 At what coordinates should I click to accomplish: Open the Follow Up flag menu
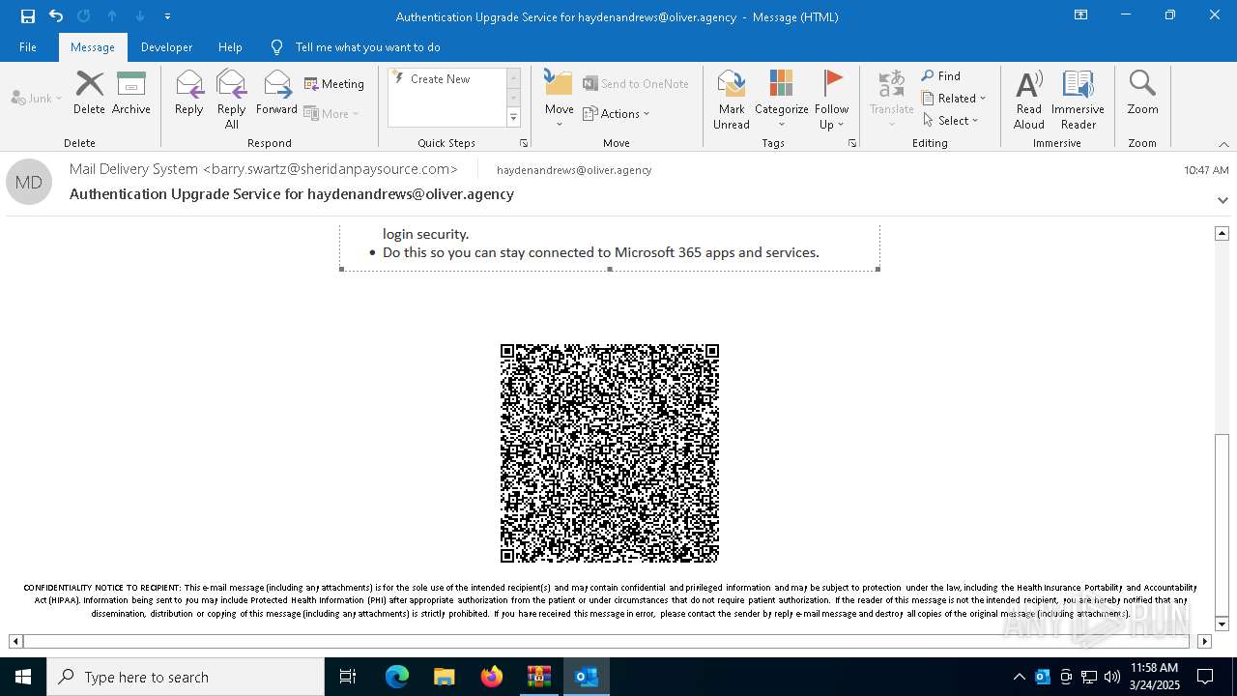(831, 100)
